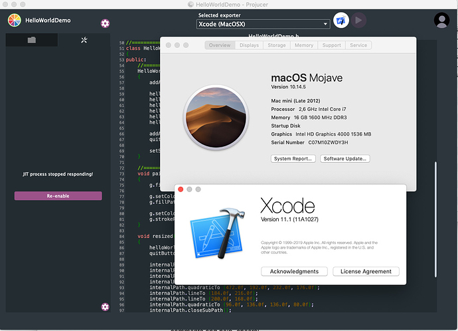This screenshot has height=331, width=458.
Task: Click the Re-enable button
Action: point(58,196)
